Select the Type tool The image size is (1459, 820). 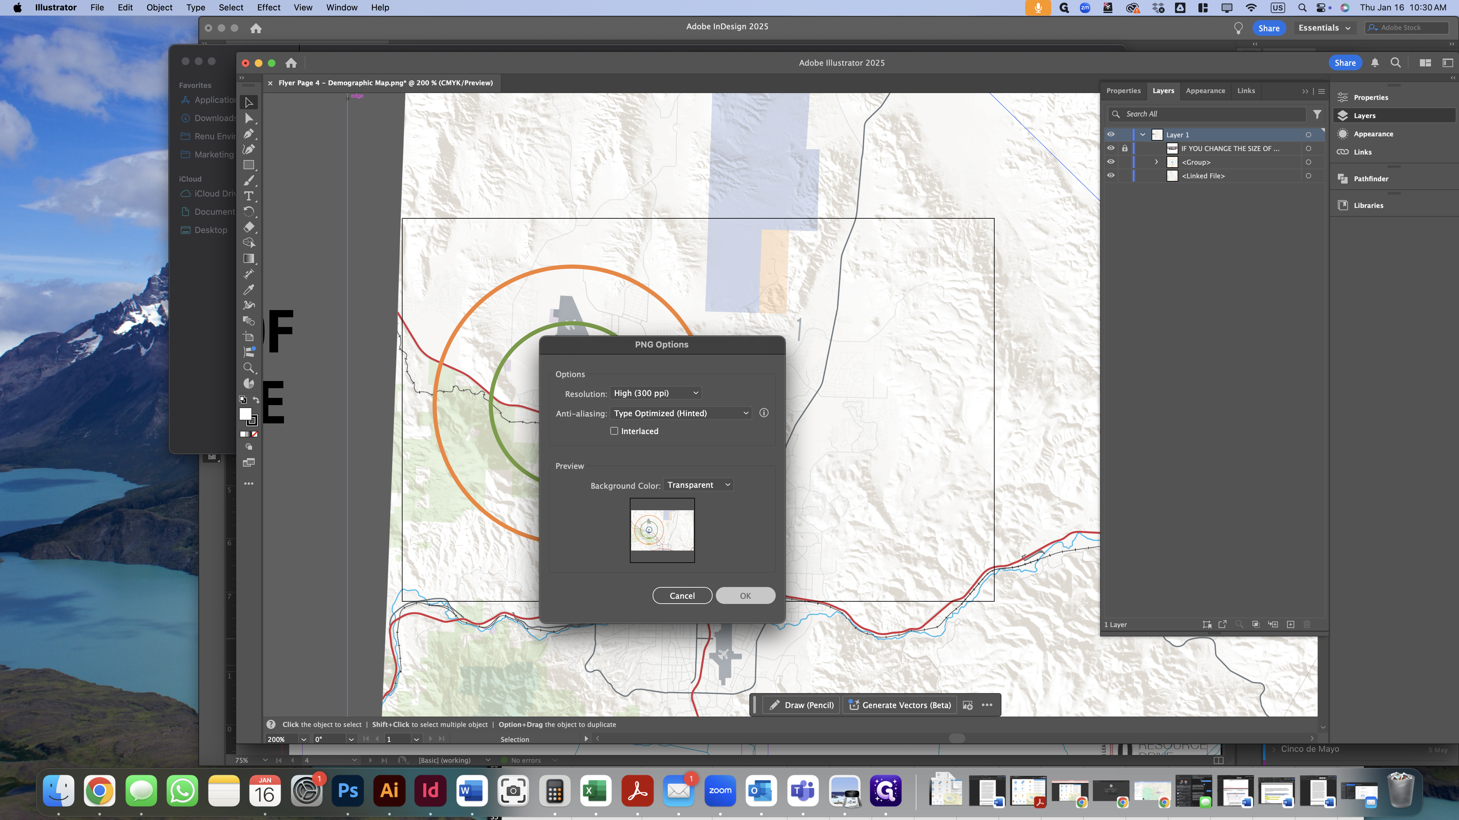[248, 196]
